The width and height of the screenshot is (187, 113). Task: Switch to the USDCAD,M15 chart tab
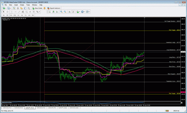pos(7,108)
